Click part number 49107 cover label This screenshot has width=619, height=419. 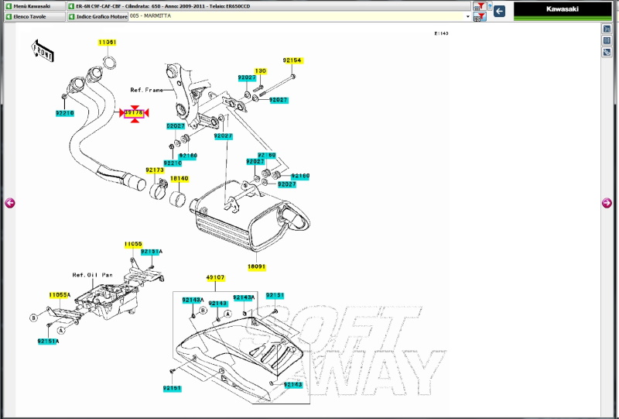[x=215, y=277]
